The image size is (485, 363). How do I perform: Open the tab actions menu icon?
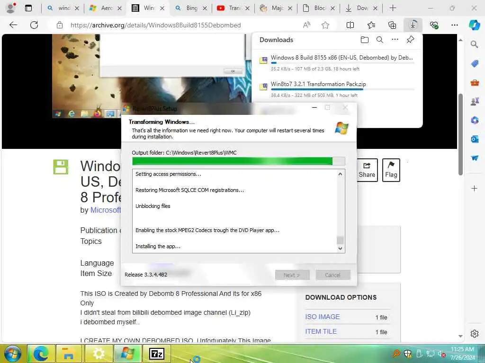28,8
